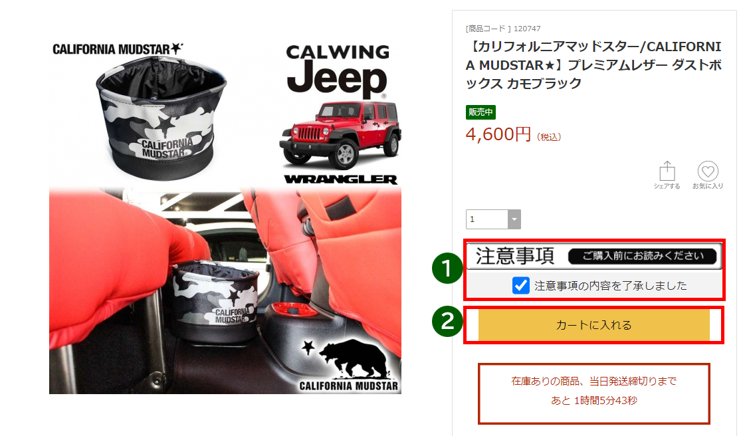This screenshot has width=743, height=436.
Task: Click the same-day shipping countdown box
Action: 593,393
